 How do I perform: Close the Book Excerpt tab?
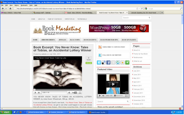pos(127,12)
